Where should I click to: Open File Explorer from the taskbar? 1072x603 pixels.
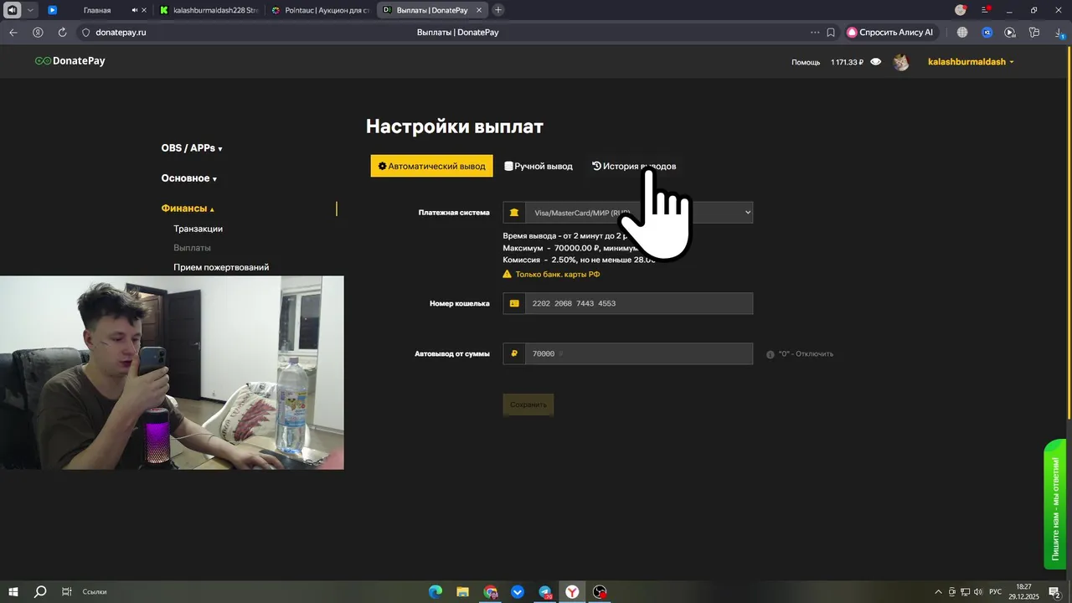[x=462, y=592]
